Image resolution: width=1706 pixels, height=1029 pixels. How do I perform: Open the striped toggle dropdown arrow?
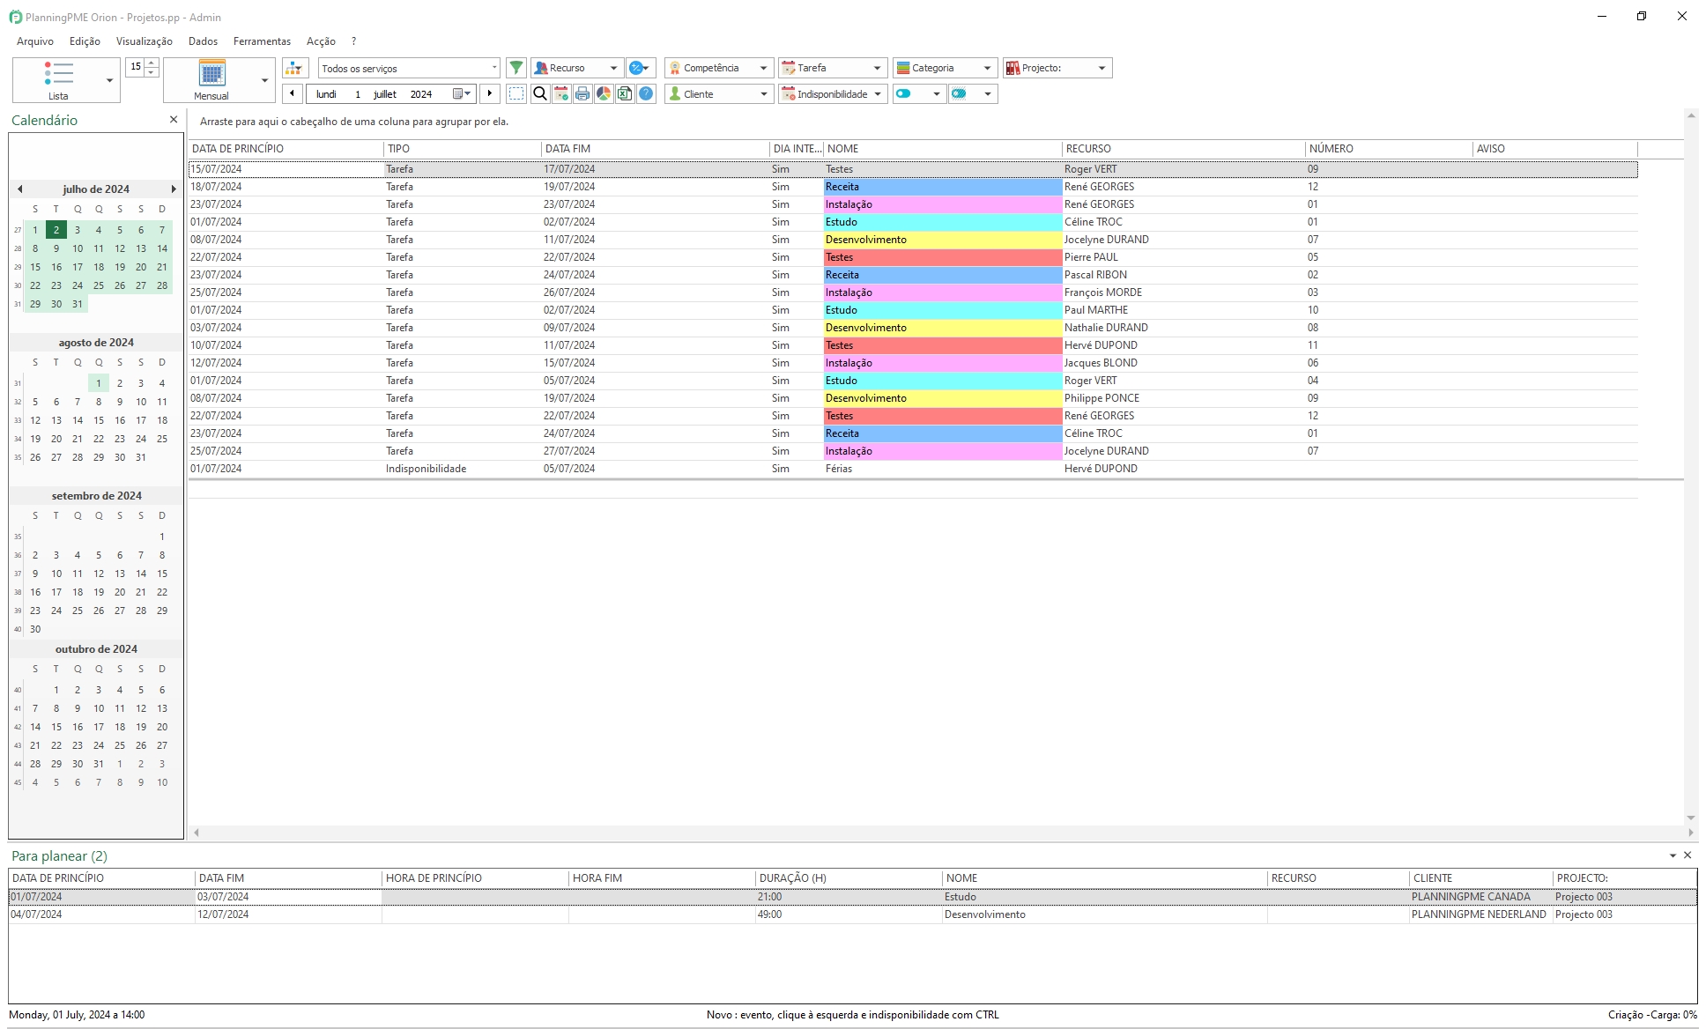pos(988,93)
